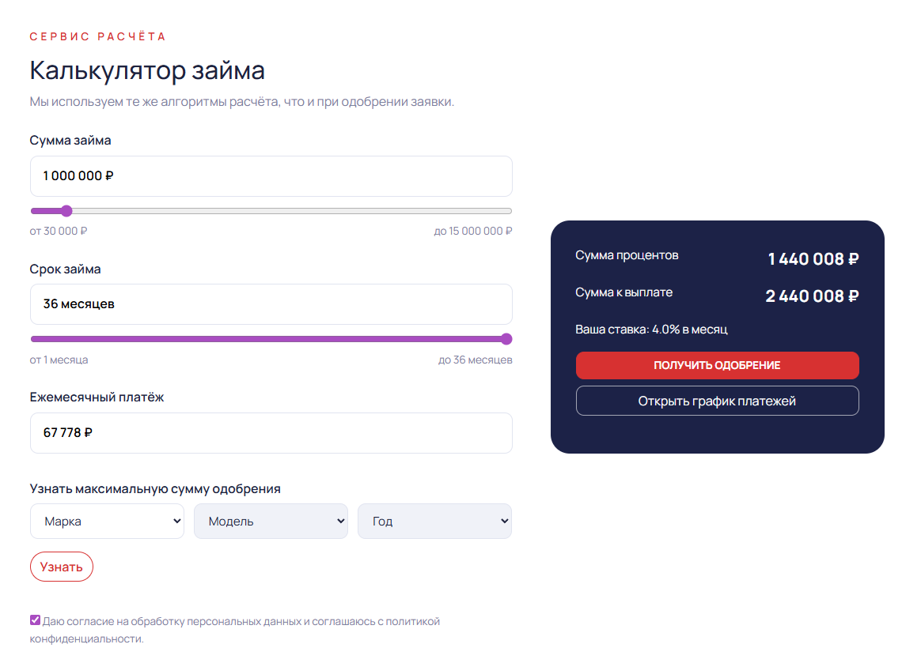The image size is (902, 663).
Task: Expand the Марка list via its chevron
Action: pyautogui.click(x=176, y=521)
